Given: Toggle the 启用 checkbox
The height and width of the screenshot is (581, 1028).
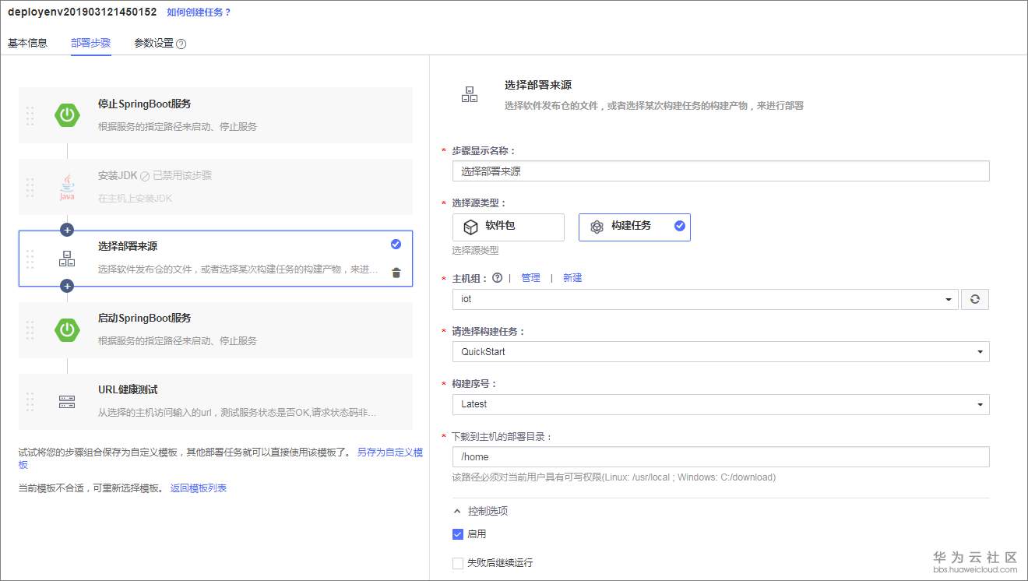Looking at the screenshot, I should [x=458, y=534].
